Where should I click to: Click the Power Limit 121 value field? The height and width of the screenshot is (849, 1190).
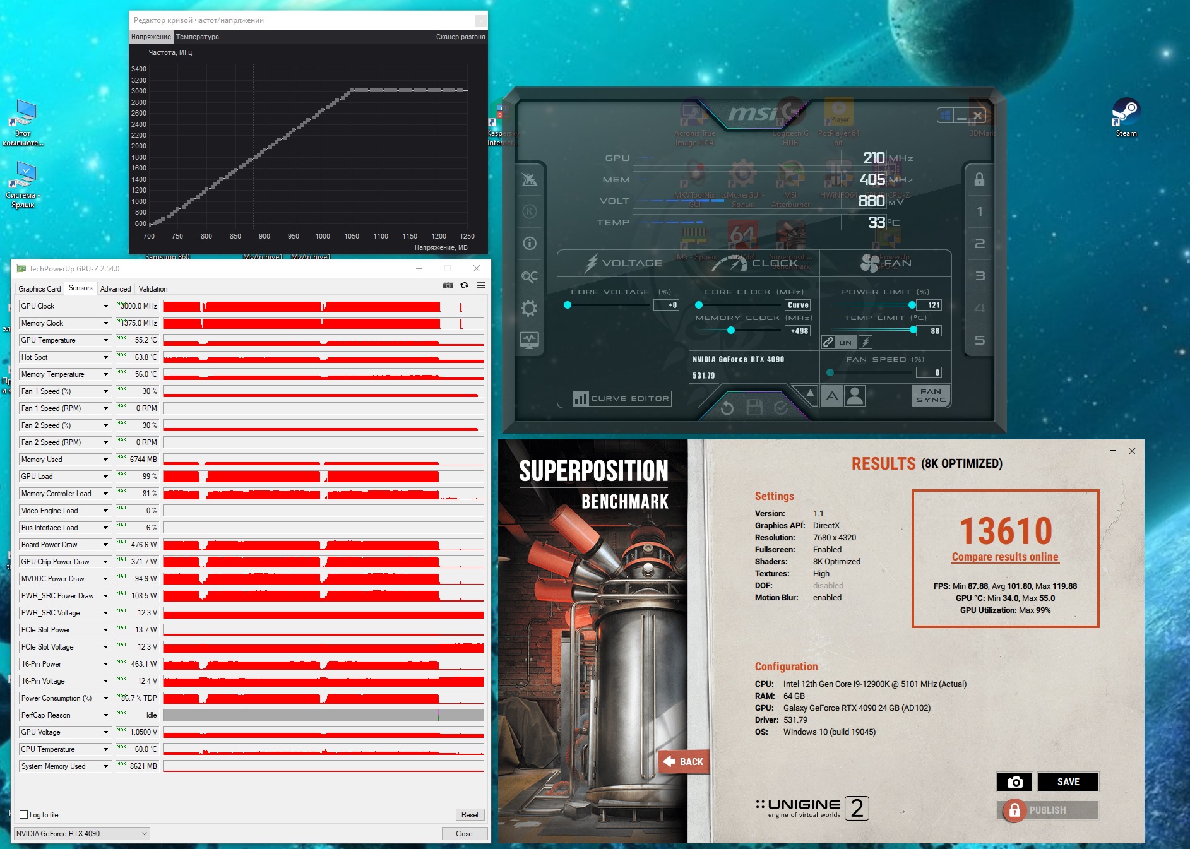tap(930, 305)
